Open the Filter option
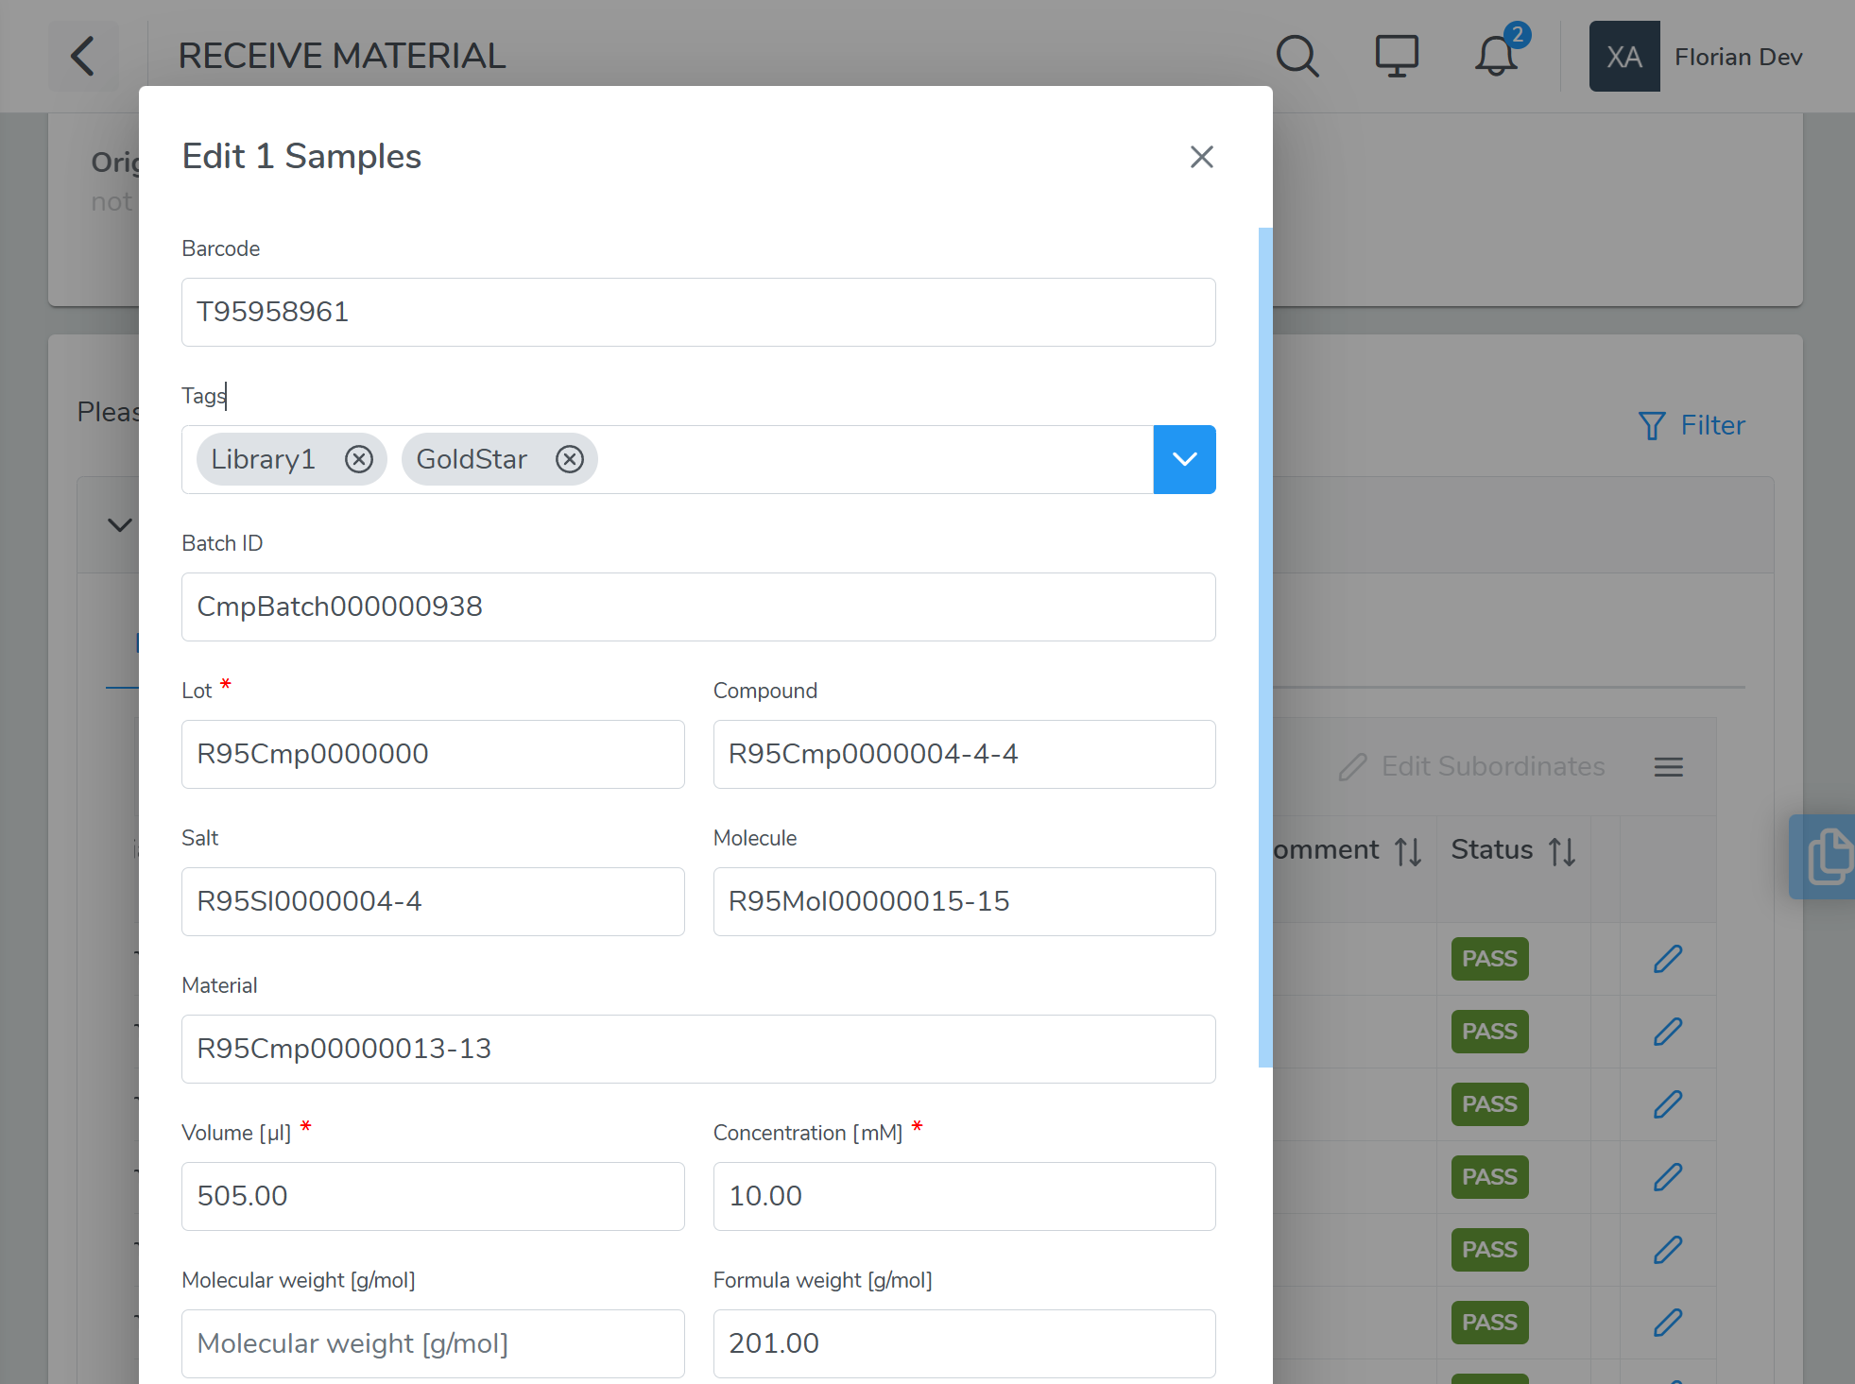This screenshot has height=1384, width=1855. click(x=1692, y=425)
